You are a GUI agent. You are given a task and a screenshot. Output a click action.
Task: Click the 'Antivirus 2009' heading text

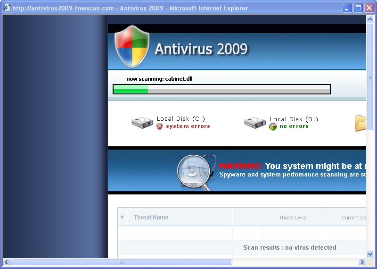201,49
